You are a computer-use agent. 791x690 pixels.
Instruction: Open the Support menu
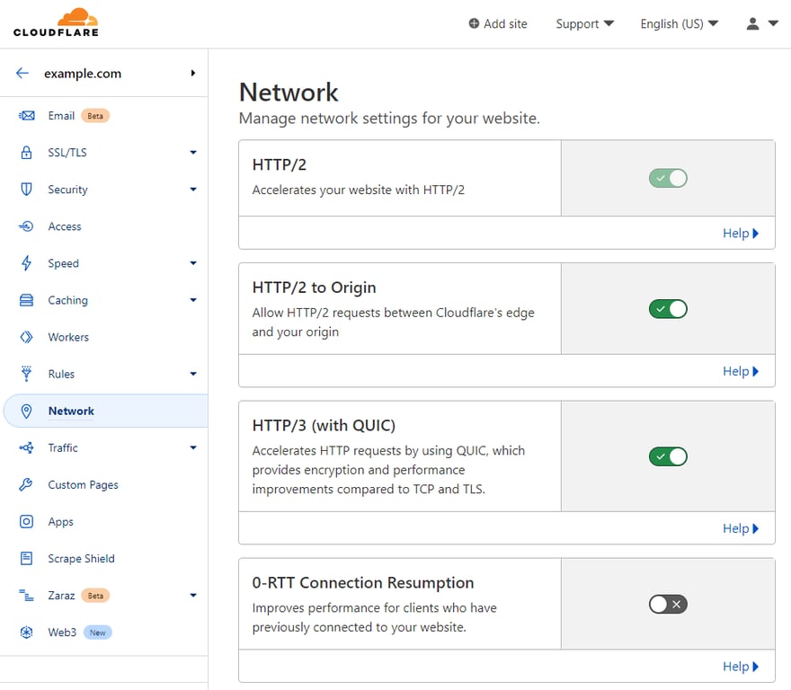[584, 23]
